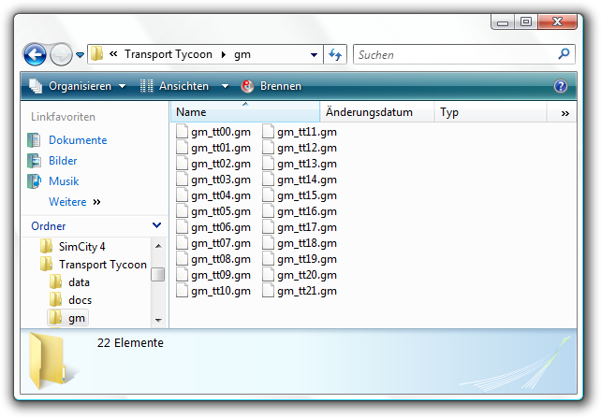Select Transport Tycoon in the address bar
The height and width of the screenshot is (418, 601).
169,54
